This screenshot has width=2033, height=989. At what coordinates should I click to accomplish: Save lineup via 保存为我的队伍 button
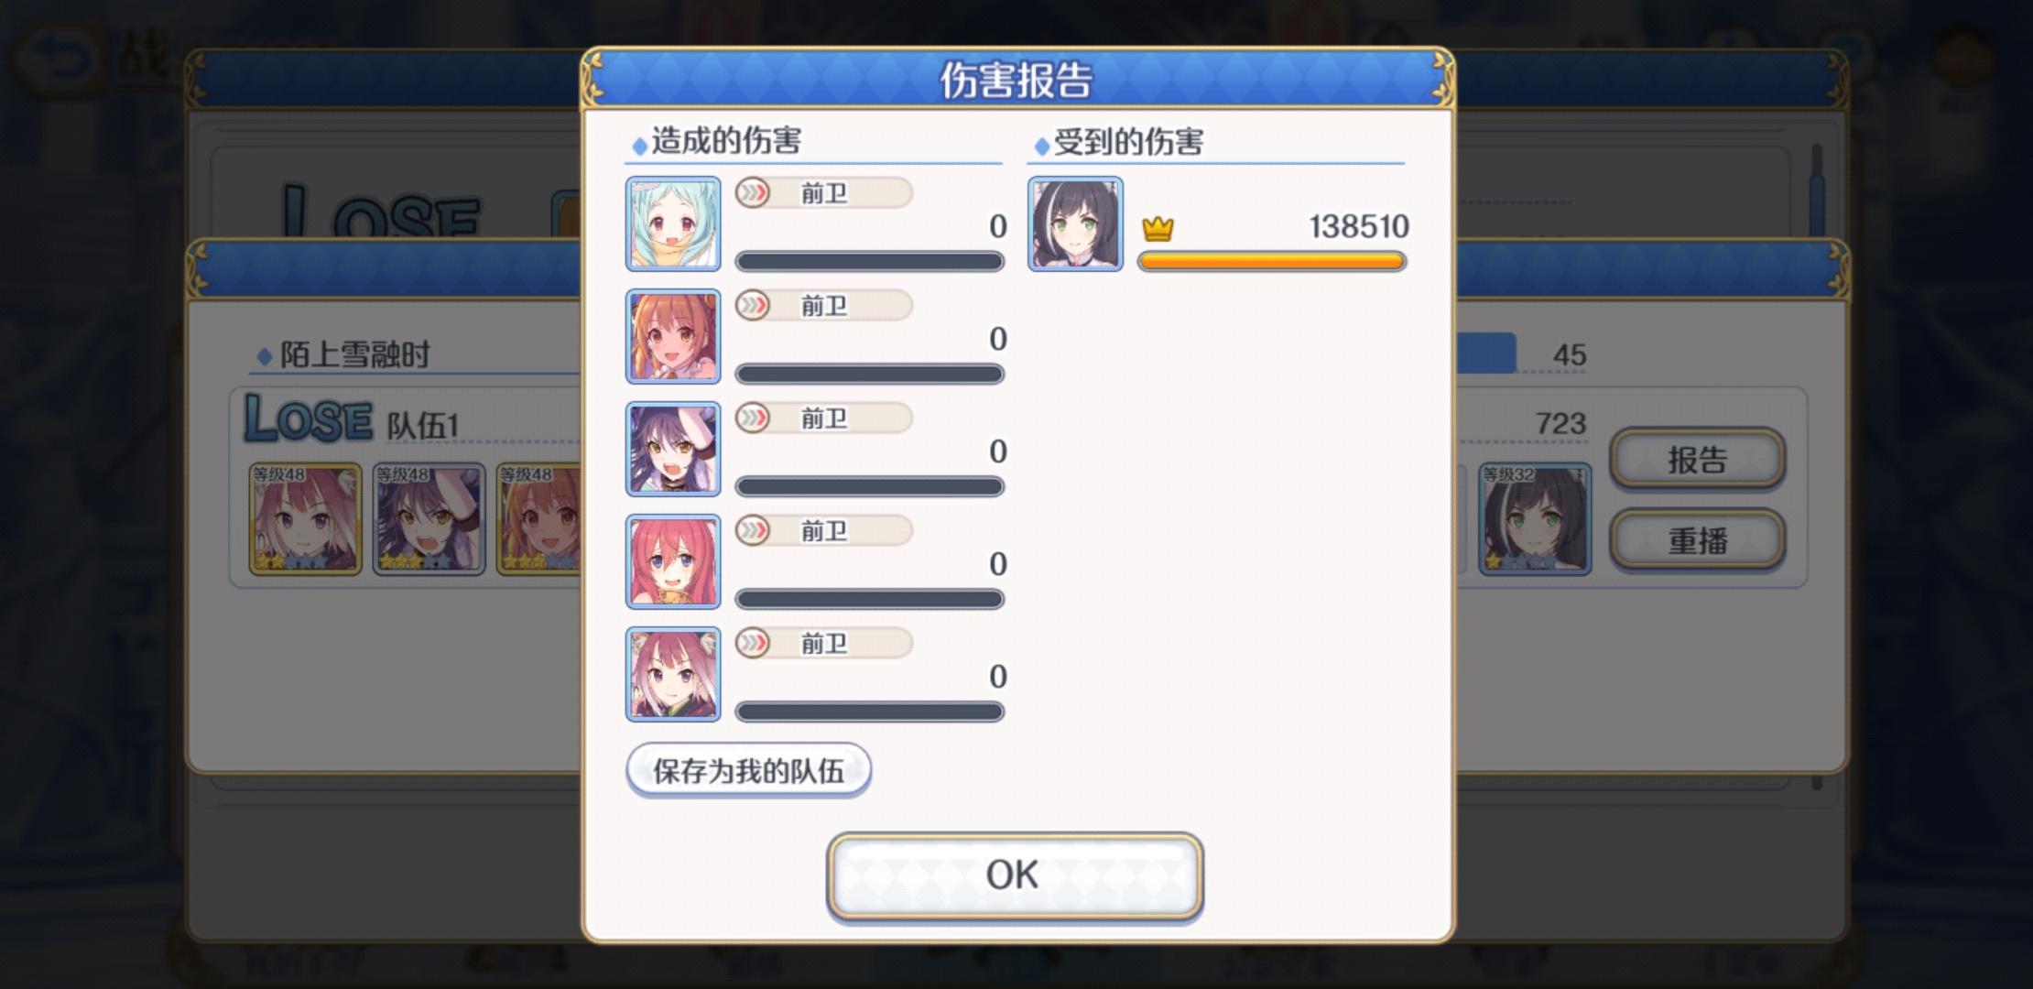748,770
